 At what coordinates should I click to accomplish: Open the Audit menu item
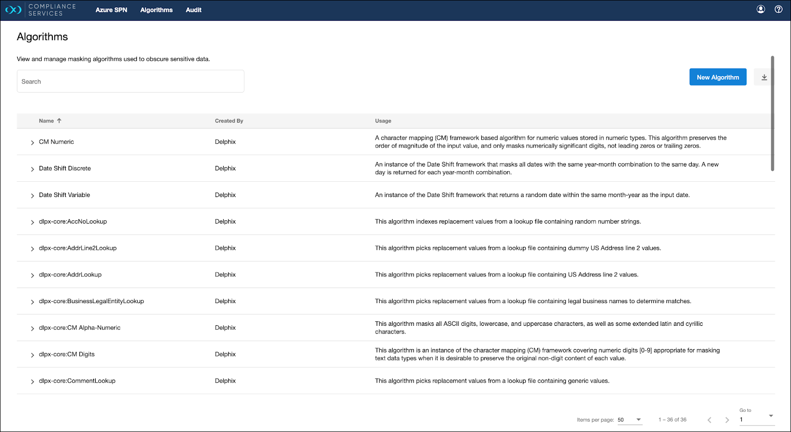(194, 10)
